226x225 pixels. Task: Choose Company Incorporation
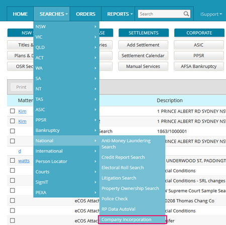[x=132, y=219]
